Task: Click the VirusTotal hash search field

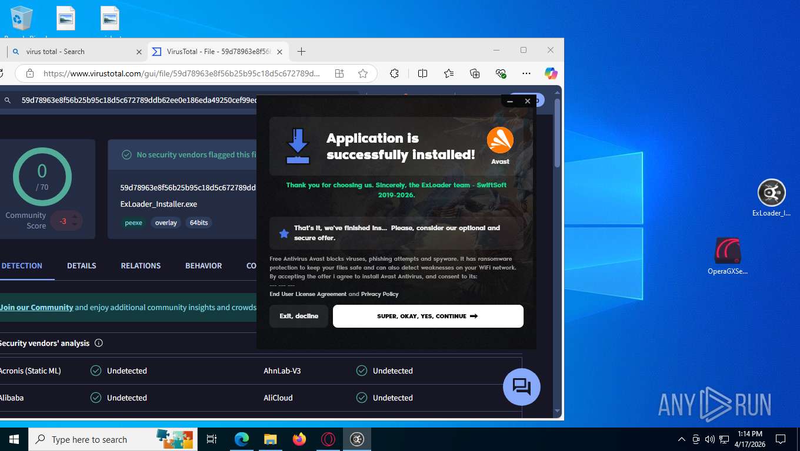Action: point(138,100)
